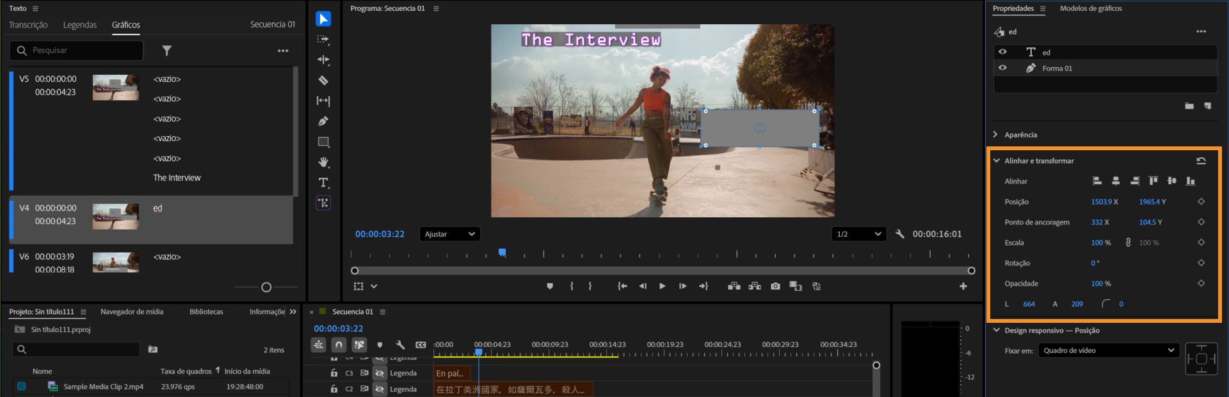Align bottom edges in Alinhar row
1229x397 pixels.
[x=1191, y=181]
